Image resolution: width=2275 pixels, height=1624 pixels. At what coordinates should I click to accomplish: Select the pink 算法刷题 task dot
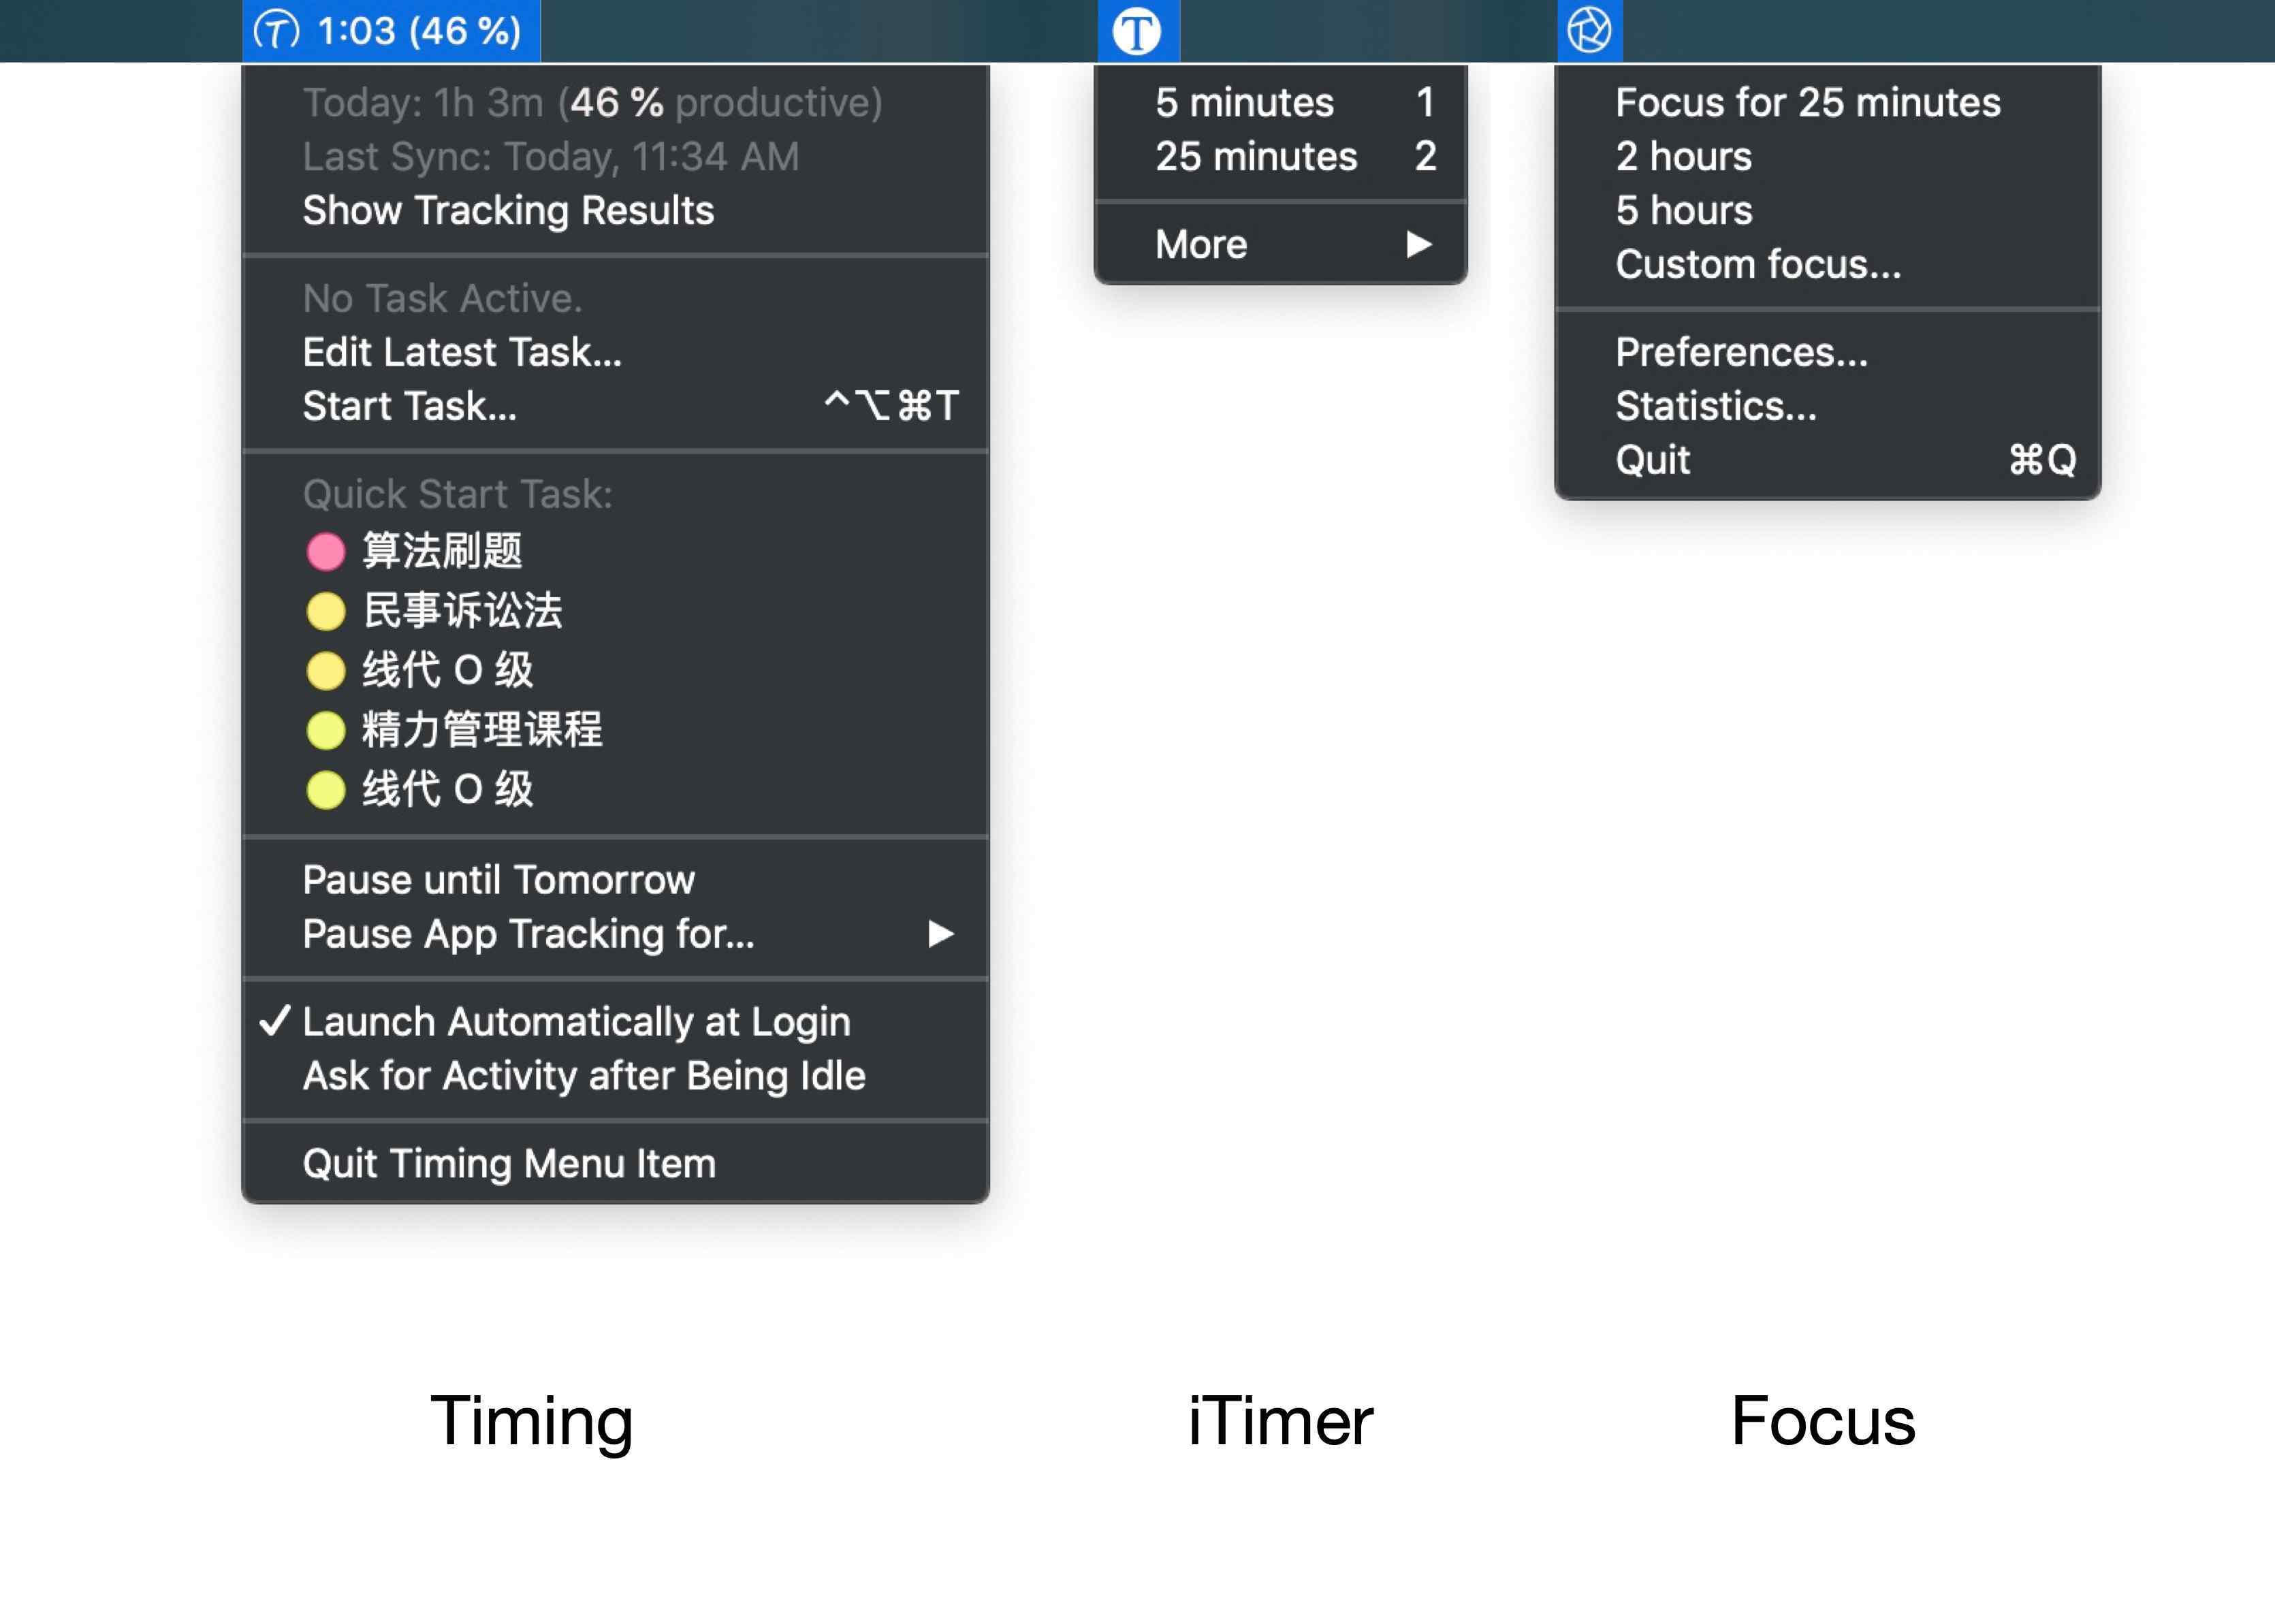click(325, 551)
